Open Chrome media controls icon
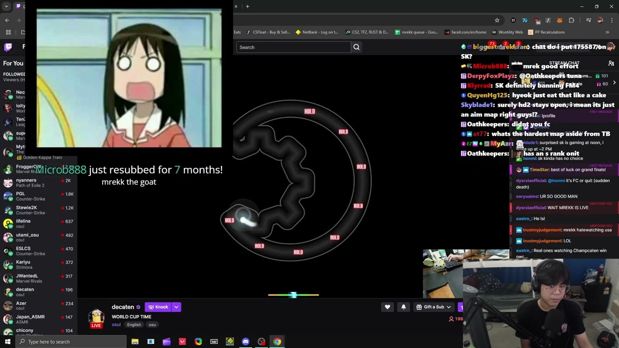Screen dimensions: 619x348 589,20
